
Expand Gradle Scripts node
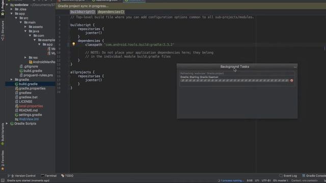(7, 124)
